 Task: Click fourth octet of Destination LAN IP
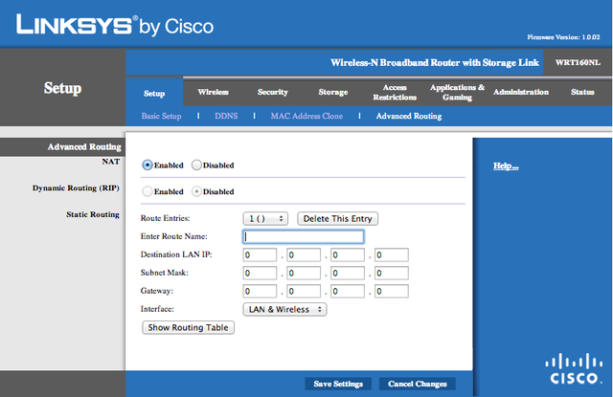point(392,254)
